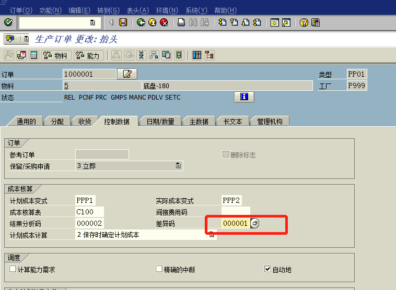Switch to the 通用的 tab
396x290 pixels.
point(26,122)
